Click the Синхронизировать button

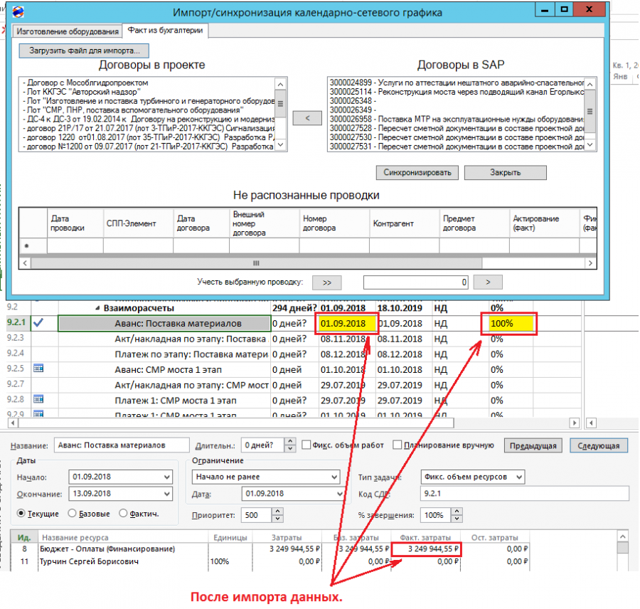click(417, 172)
